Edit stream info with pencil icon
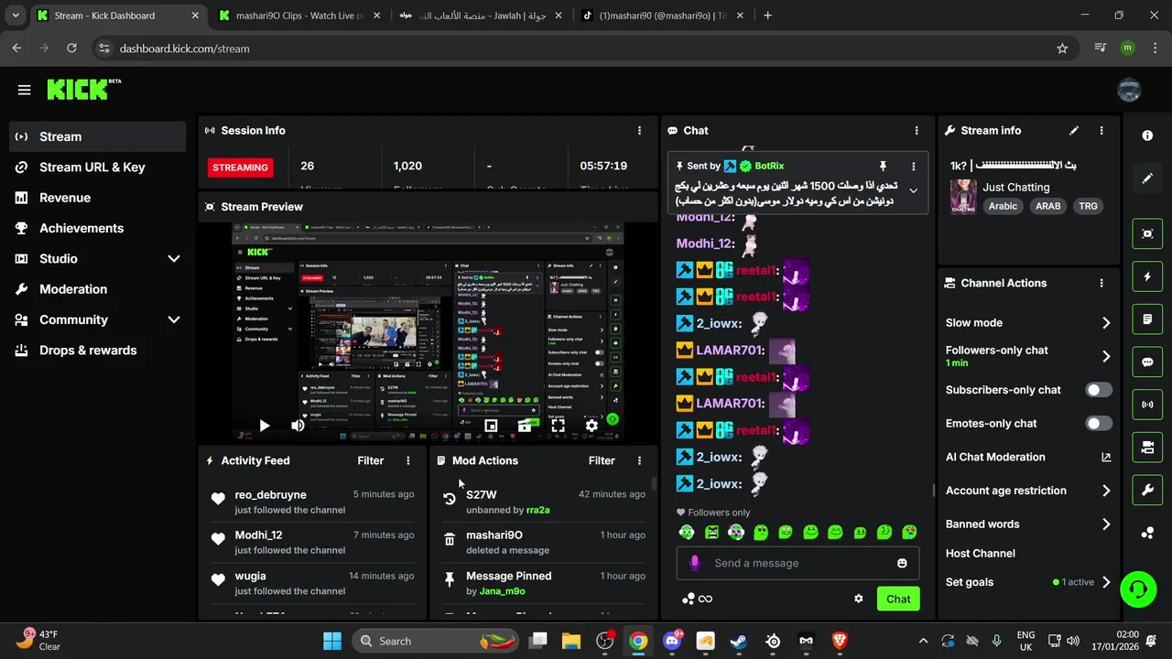The width and height of the screenshot is (1172, 659). pos(1074,131)
